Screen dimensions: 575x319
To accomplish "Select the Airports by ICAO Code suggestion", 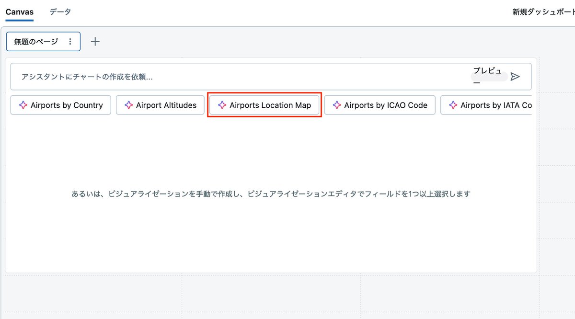I will click(x=379, y=105).
